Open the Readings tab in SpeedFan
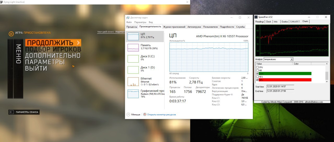 click(260, 22)
